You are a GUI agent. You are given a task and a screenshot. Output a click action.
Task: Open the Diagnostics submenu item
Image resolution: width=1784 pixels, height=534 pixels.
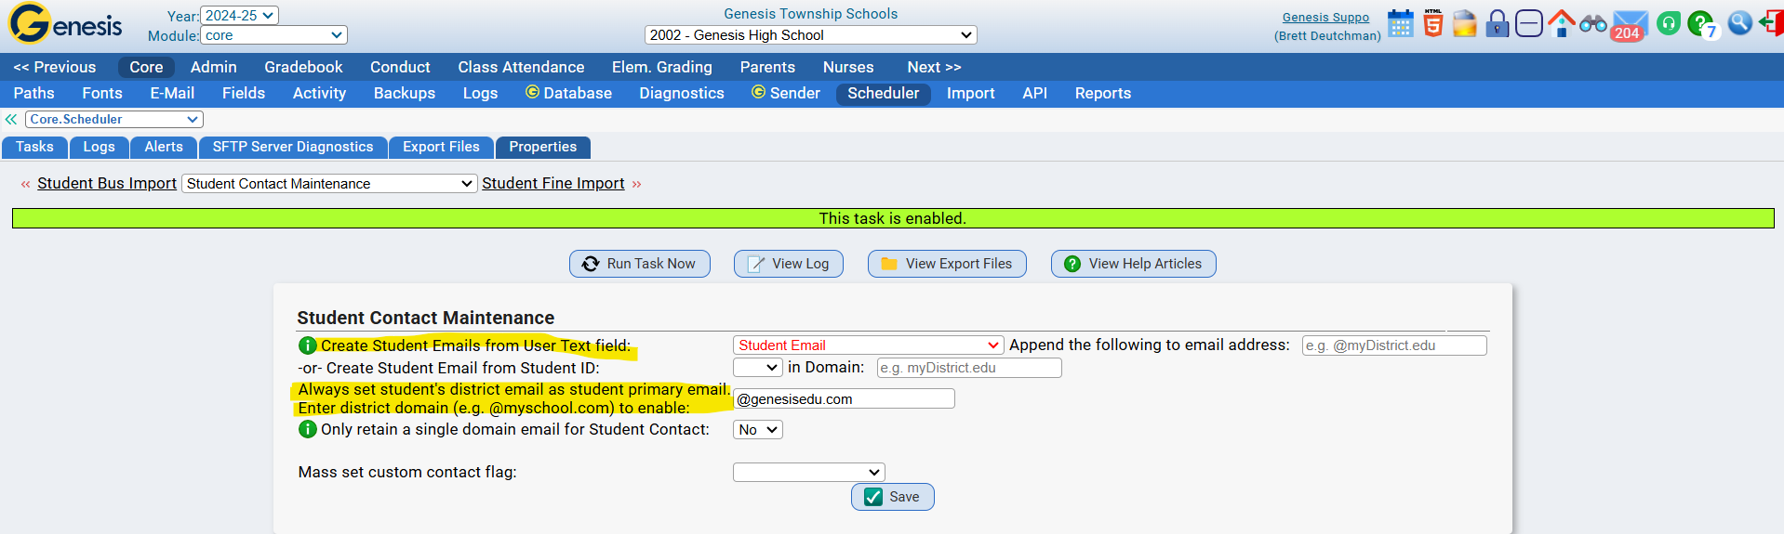682,93
